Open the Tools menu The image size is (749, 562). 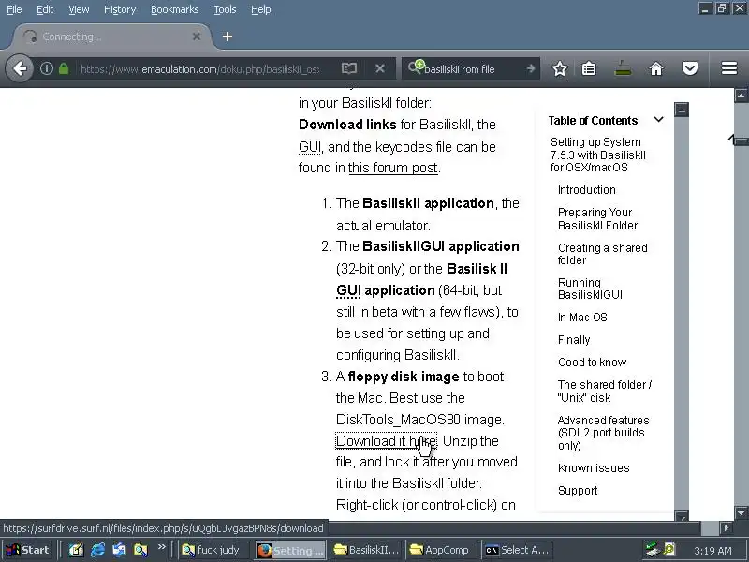click(x=225, y=9)
